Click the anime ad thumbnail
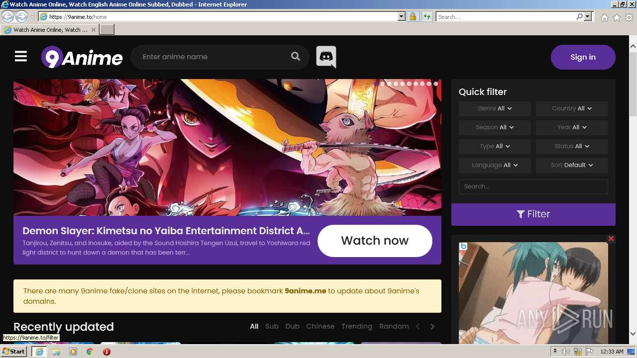Viewport: 637px width, 358px height. (533, 293)
